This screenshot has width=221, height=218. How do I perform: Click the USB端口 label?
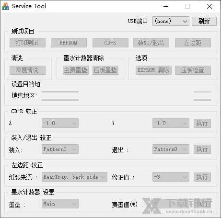click(138, 21)
